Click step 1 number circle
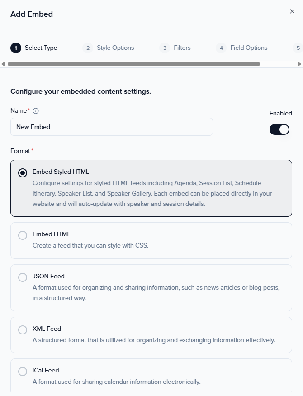 click(16, 48)
